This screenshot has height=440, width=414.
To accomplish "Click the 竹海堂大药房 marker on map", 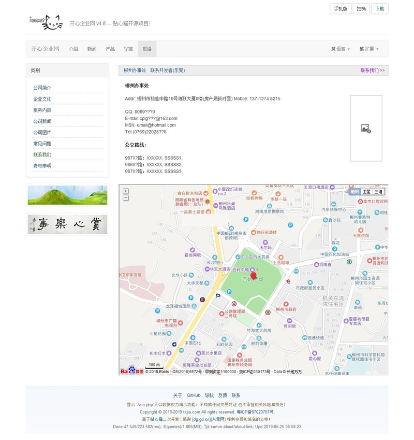I will (x=259, y=325).
